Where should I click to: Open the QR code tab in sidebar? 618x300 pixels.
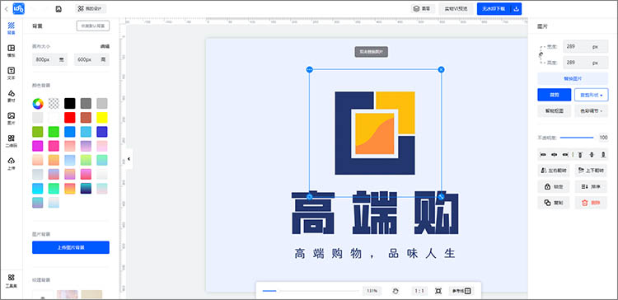click(x=11, y=141)
